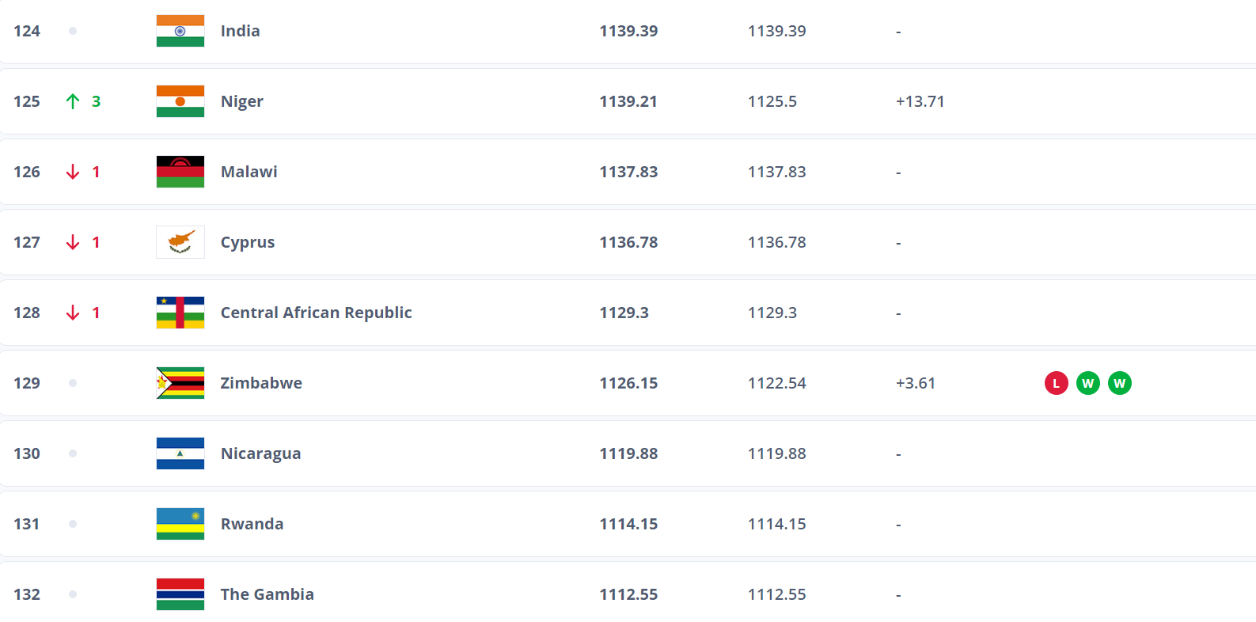
Task: Click The Gambia flag icon
Action: (x=180, y=594)
